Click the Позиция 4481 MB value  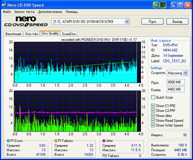pyautogui.click(x=180, y=150)
